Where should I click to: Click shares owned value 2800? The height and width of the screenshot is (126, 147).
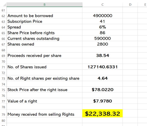102,44
